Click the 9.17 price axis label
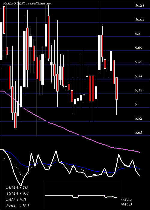The height and width of the screenshot is (210, 150). [139, 90]
